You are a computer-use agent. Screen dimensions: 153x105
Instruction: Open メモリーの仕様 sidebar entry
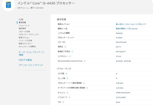pyautogui.click(x=24, y=32)
